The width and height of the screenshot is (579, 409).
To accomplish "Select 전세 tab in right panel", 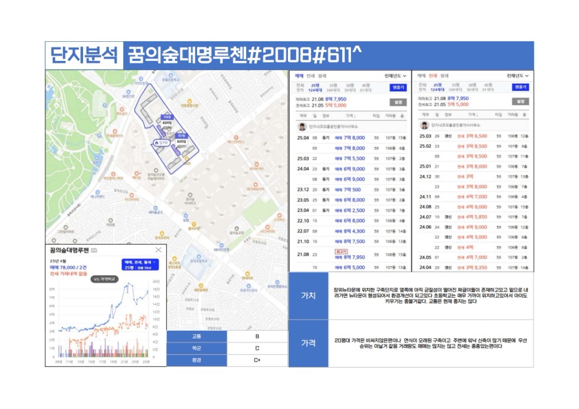I will [x=433, y=75].
